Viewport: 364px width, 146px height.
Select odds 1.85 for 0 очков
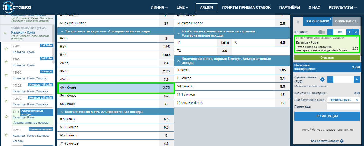tap(283, 70)
